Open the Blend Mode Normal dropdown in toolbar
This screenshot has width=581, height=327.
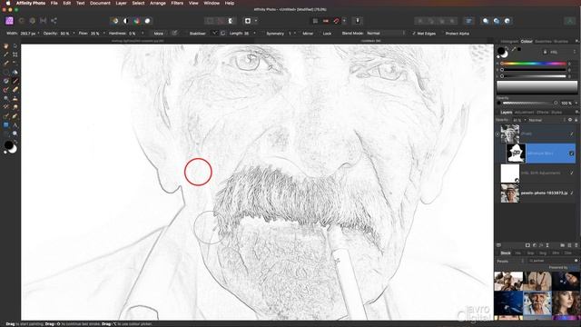click(x=385, y=34)
